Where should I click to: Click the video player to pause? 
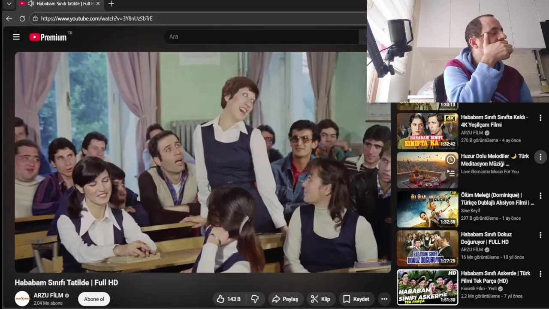pos(203,162)
